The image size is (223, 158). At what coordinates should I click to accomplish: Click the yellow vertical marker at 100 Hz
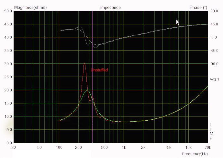tap(59, 77)
